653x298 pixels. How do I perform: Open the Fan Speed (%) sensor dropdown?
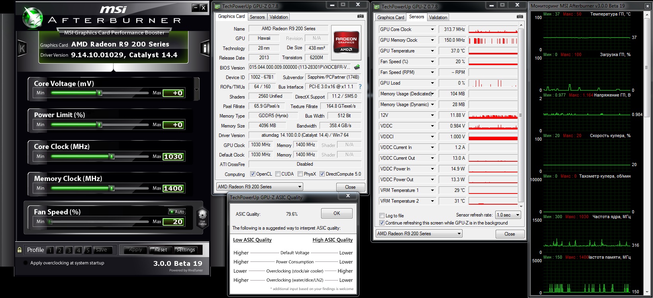pyautogui.click(x=432, y=62)
